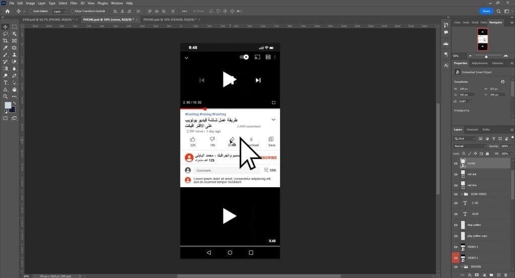This screenshot has height=278, width=515.
Task: Enable Show Transform Controls checkbox
Action: (x=72, y=11)
